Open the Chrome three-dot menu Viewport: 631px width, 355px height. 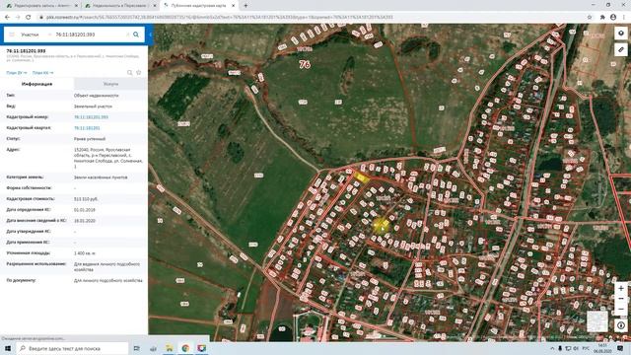click(x=624, y=18)
